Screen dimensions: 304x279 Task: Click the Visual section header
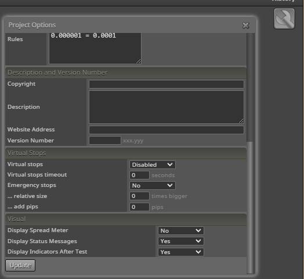126,219
